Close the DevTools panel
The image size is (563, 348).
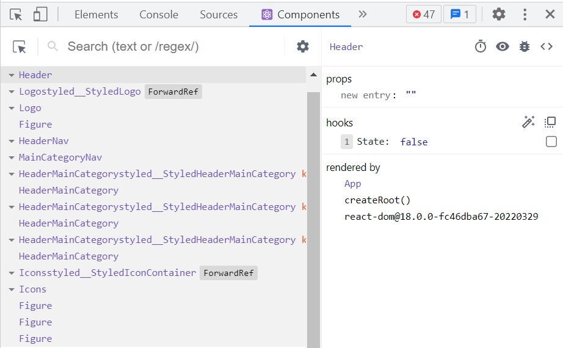[550, 15]
